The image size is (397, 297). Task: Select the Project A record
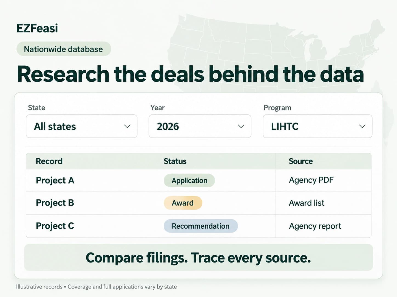[55, 180]
